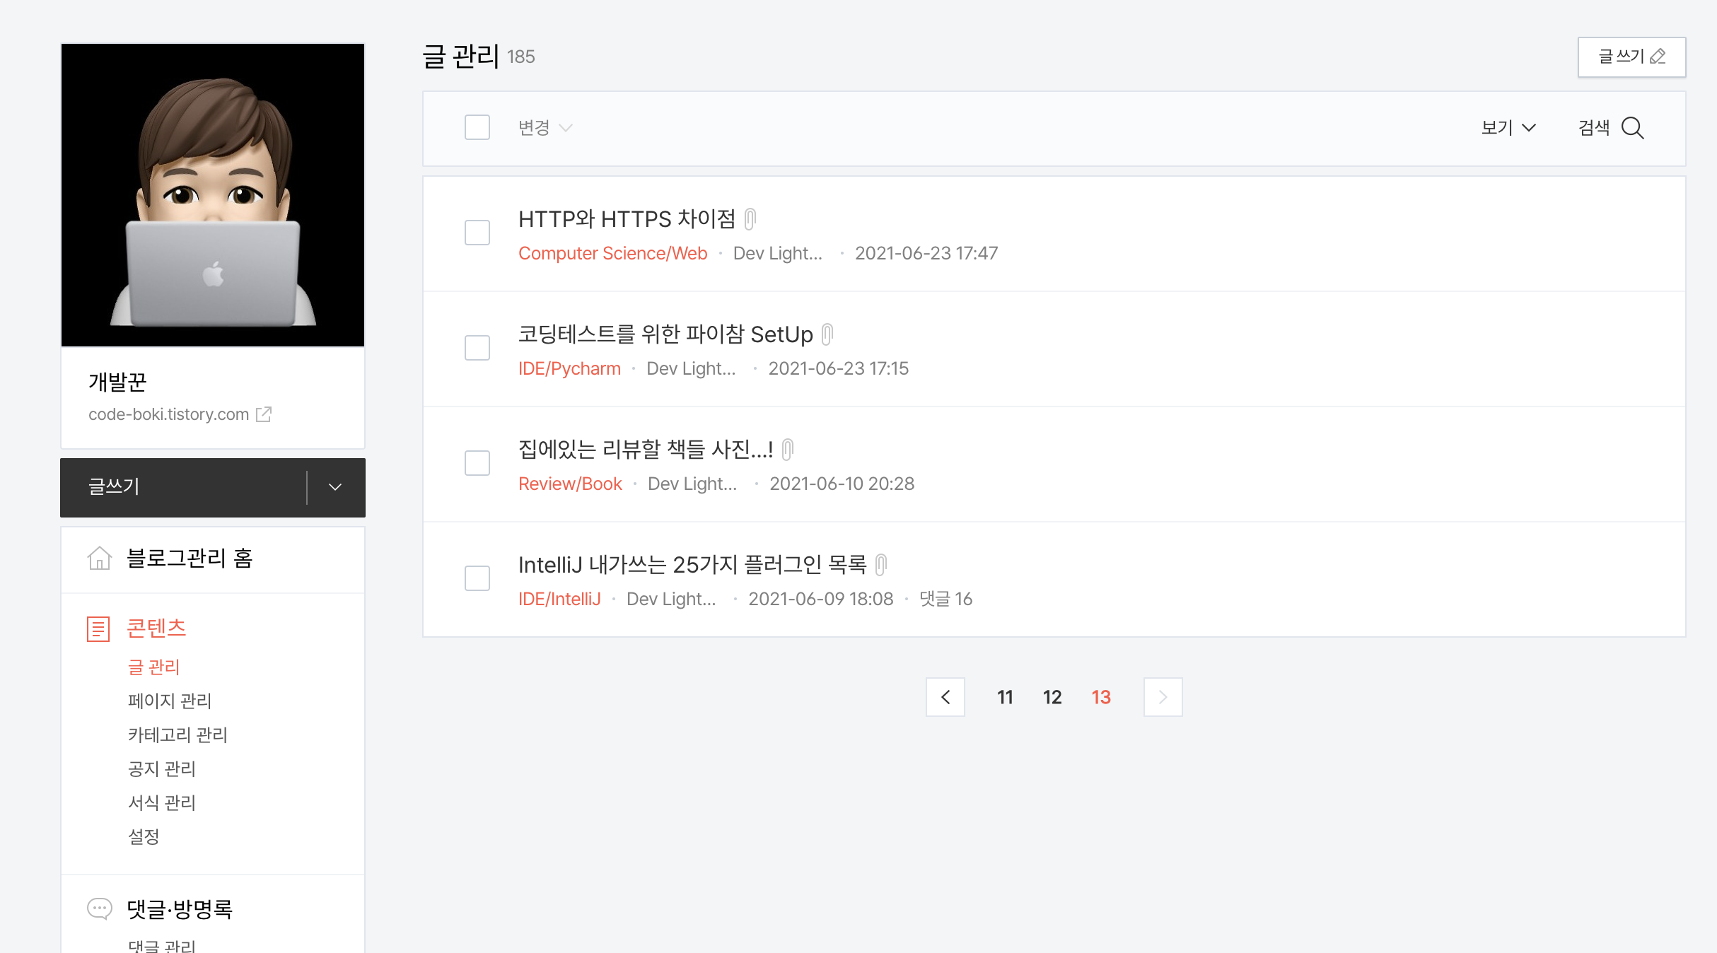
Task: Expand the arrow on dark 글쓰기 button
Action: tap(335, 487)
